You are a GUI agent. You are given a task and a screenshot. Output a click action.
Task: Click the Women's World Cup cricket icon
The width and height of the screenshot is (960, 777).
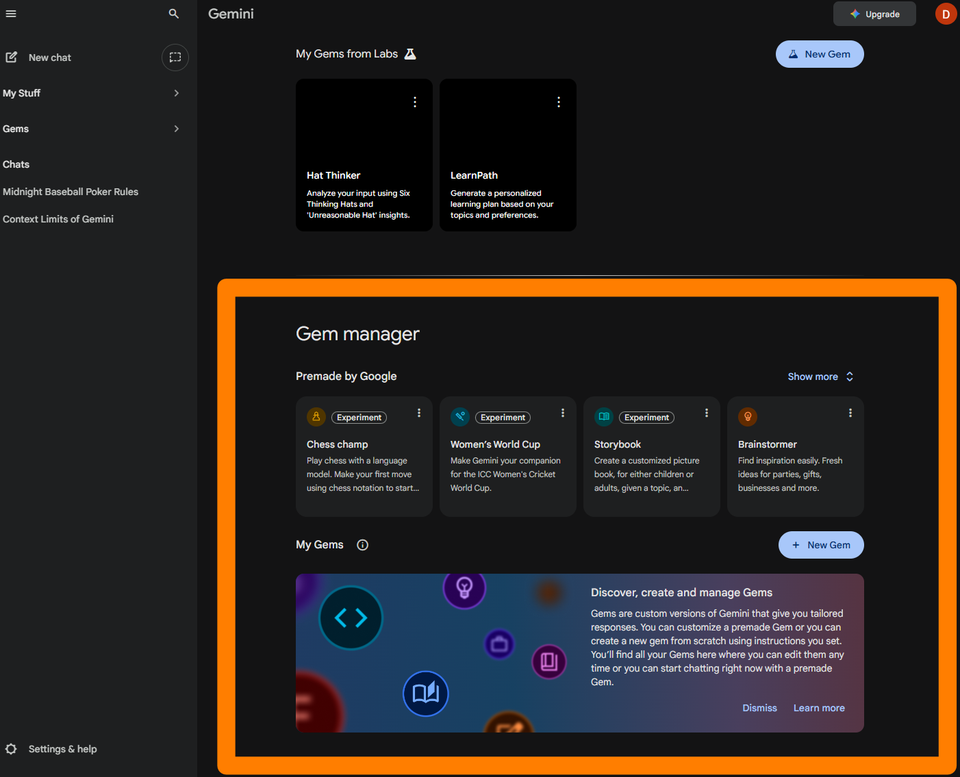tap(459, 416)
